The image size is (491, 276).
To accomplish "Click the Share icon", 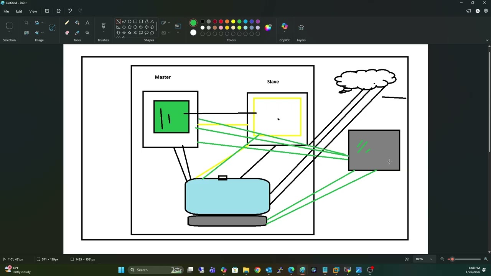I will pyautogui.click(x=58, y=11).
